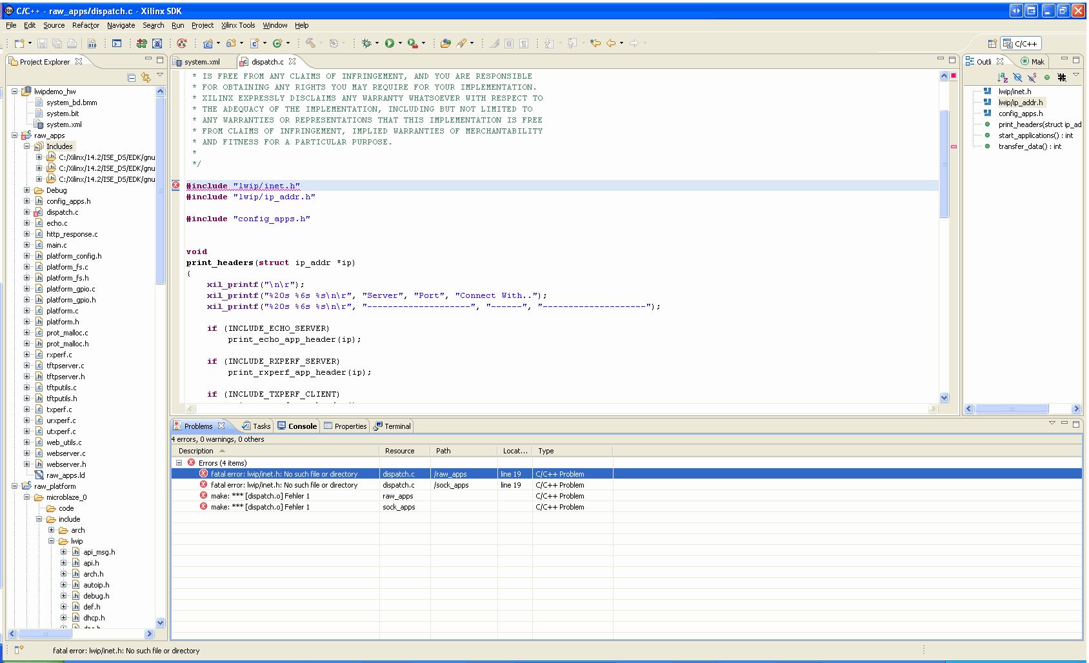Sort the Outline alphabetically
Screen dimensions: 1089x663
point(1003,77)
